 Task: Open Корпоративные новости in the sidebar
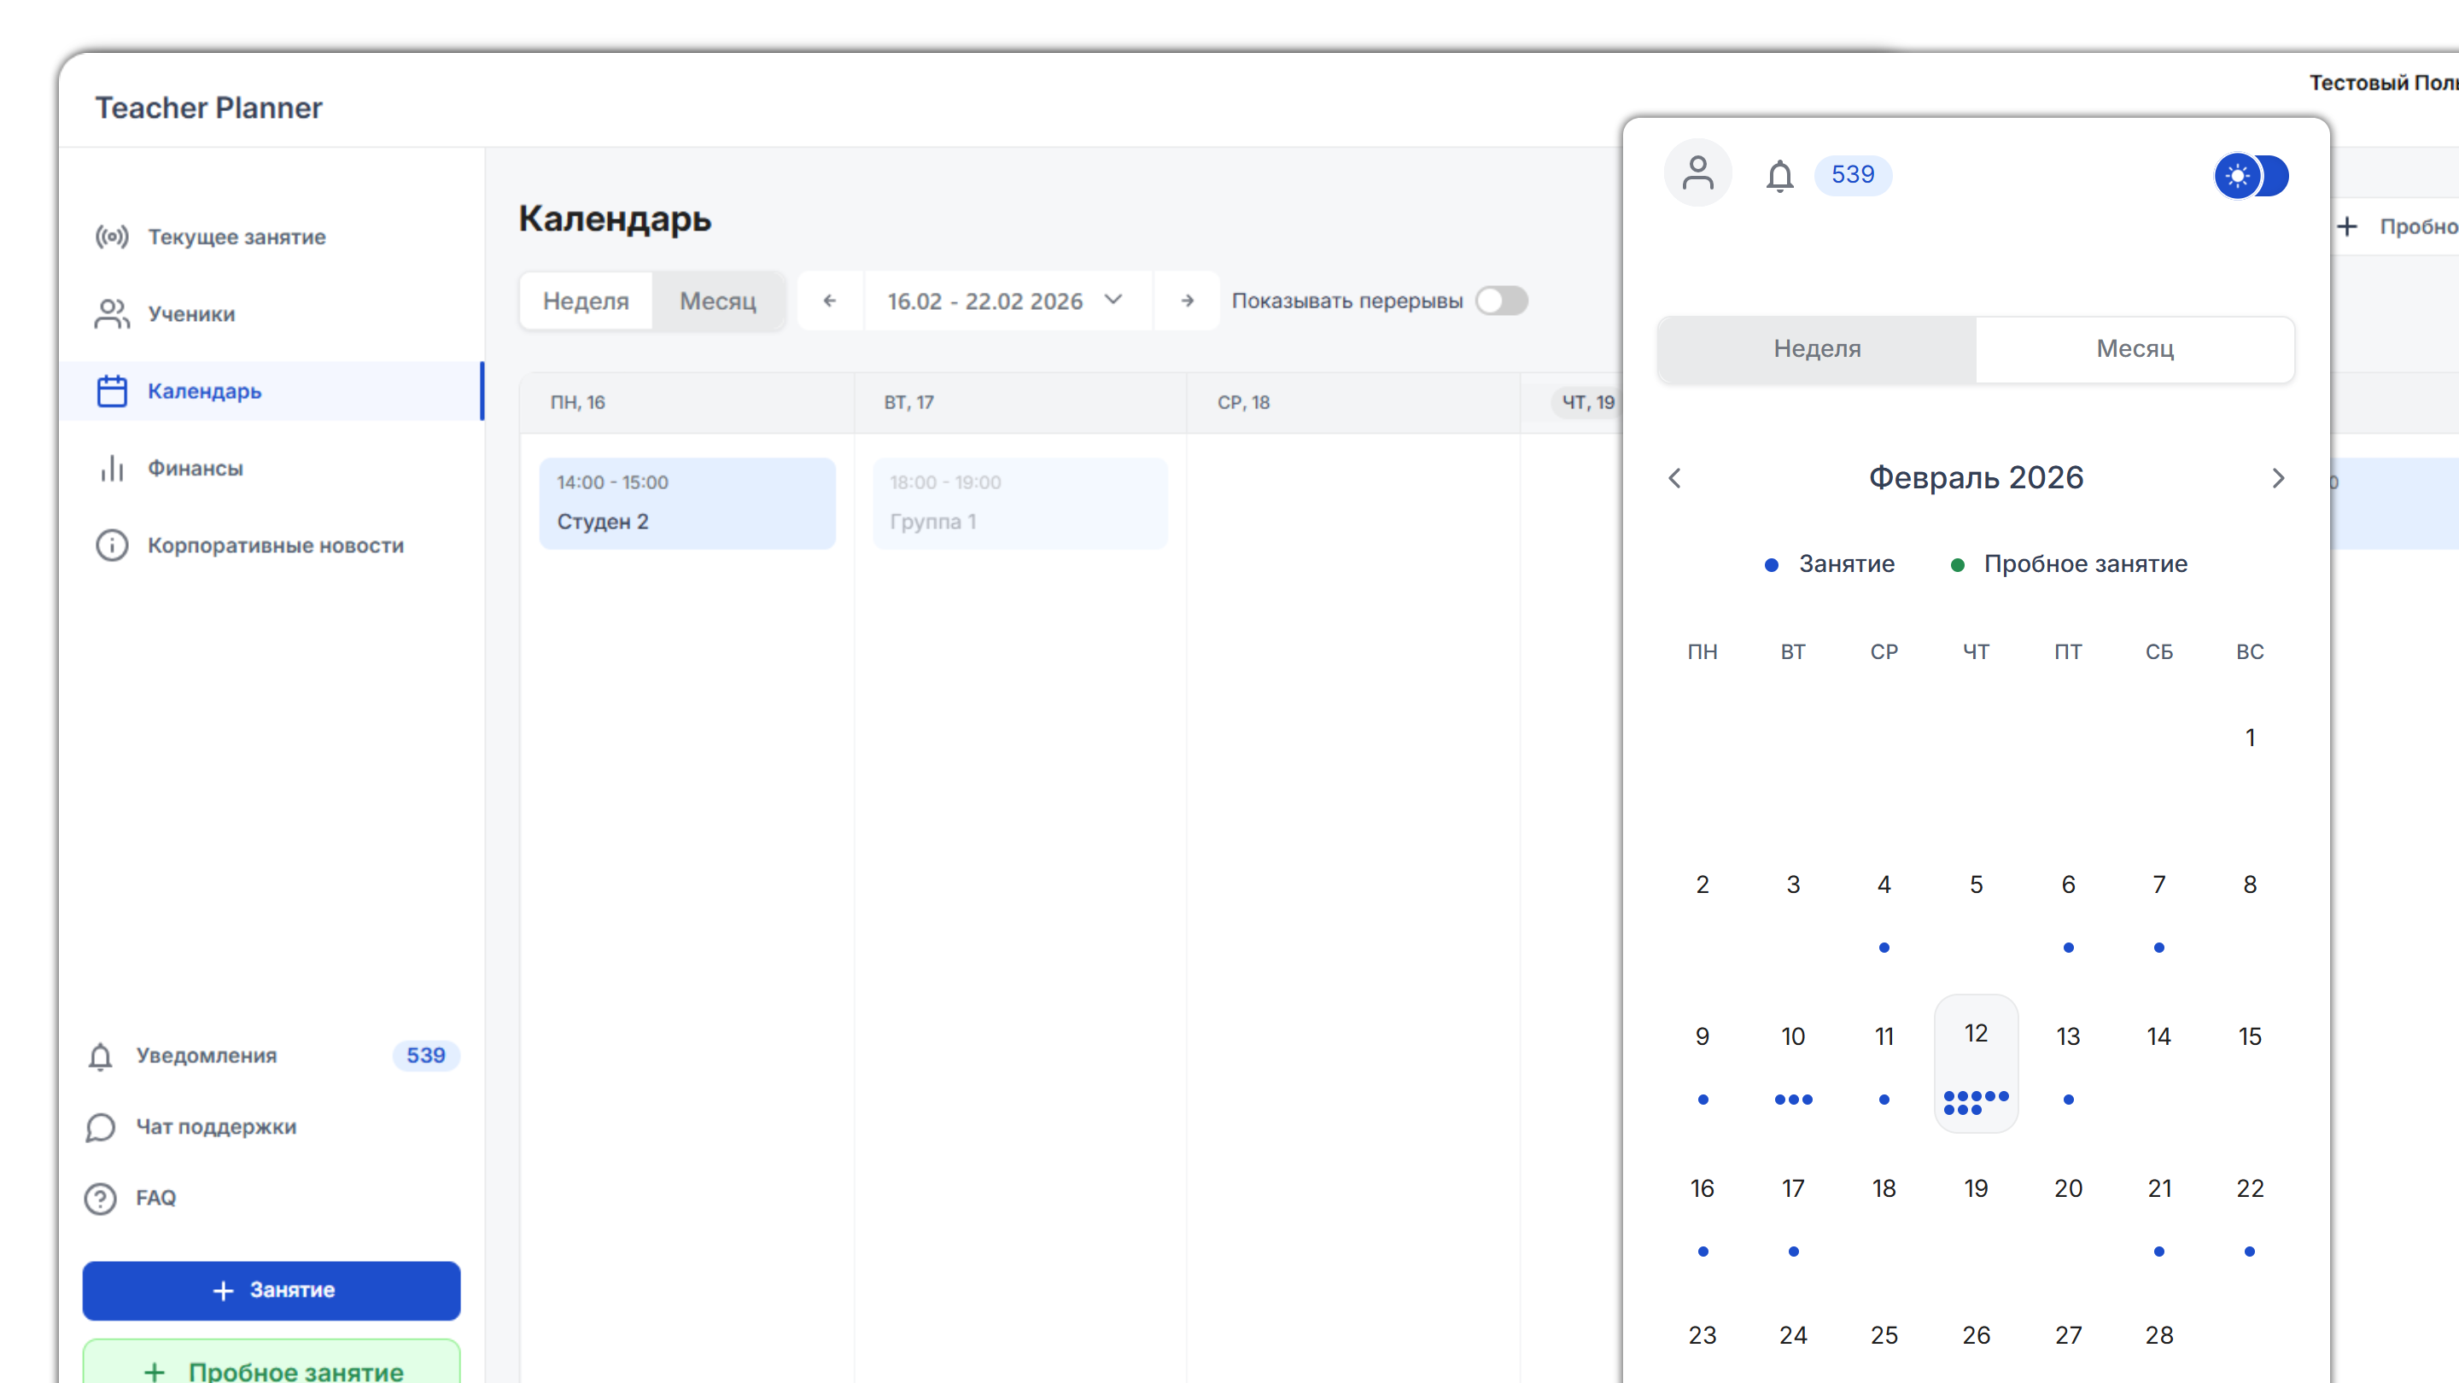click(275, 546)
